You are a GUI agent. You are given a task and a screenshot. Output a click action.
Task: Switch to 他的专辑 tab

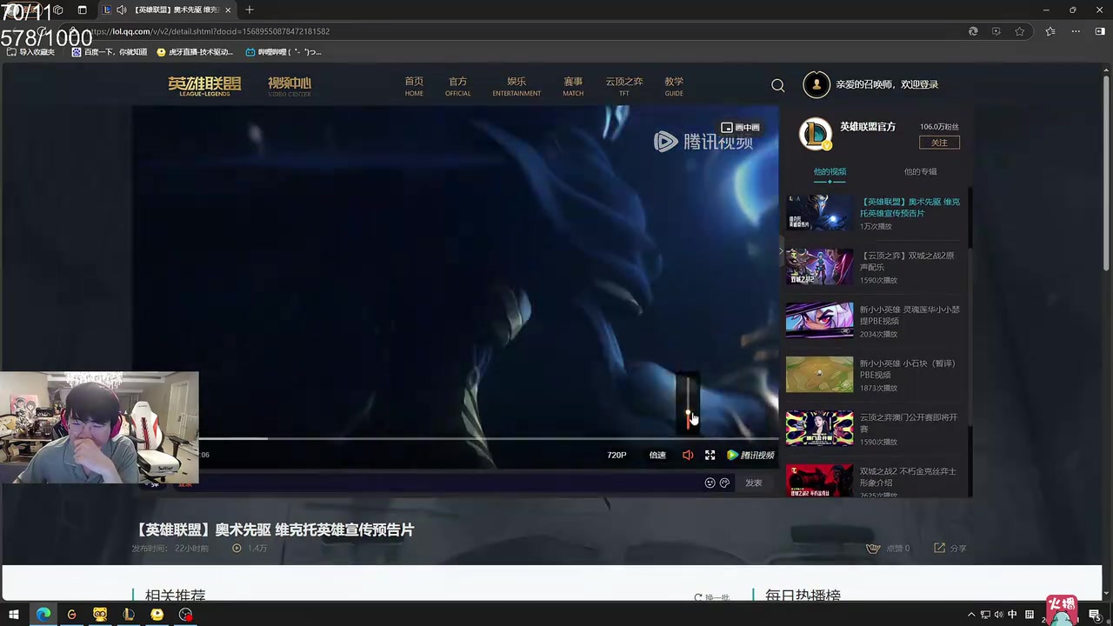pos(920,172)
